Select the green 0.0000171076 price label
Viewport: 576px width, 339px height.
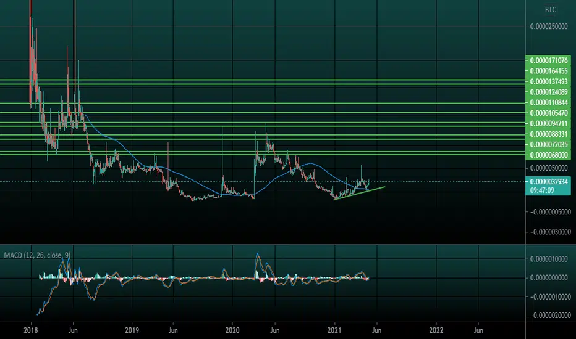pyautogui.click(x=549, y=60)
